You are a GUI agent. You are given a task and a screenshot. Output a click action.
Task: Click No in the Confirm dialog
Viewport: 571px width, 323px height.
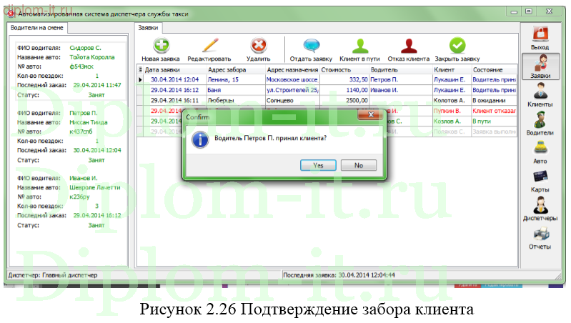point(359,165)
